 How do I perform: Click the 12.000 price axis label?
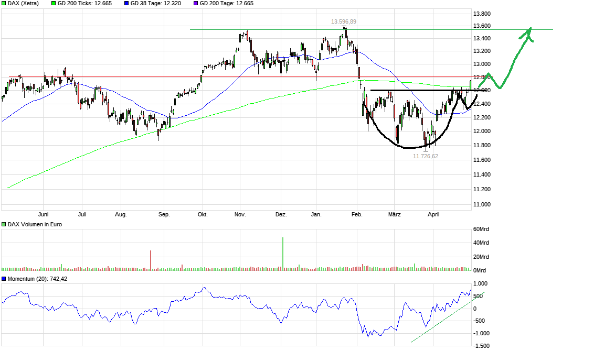coord(482,131)
